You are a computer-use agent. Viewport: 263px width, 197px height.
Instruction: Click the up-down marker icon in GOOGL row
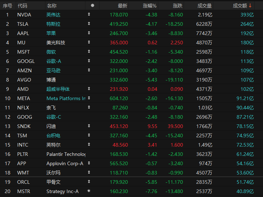click(x=89, y=61)
